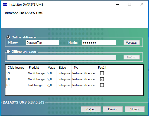This screenshot has height=116, width=149.
Task: Click the disabled Načíst button
Action: point(132,57)
